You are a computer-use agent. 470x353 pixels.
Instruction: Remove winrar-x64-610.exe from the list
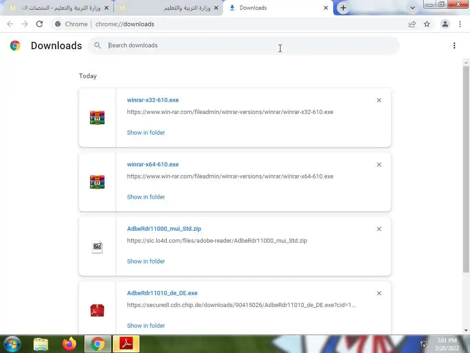click(x=379, y=165)
